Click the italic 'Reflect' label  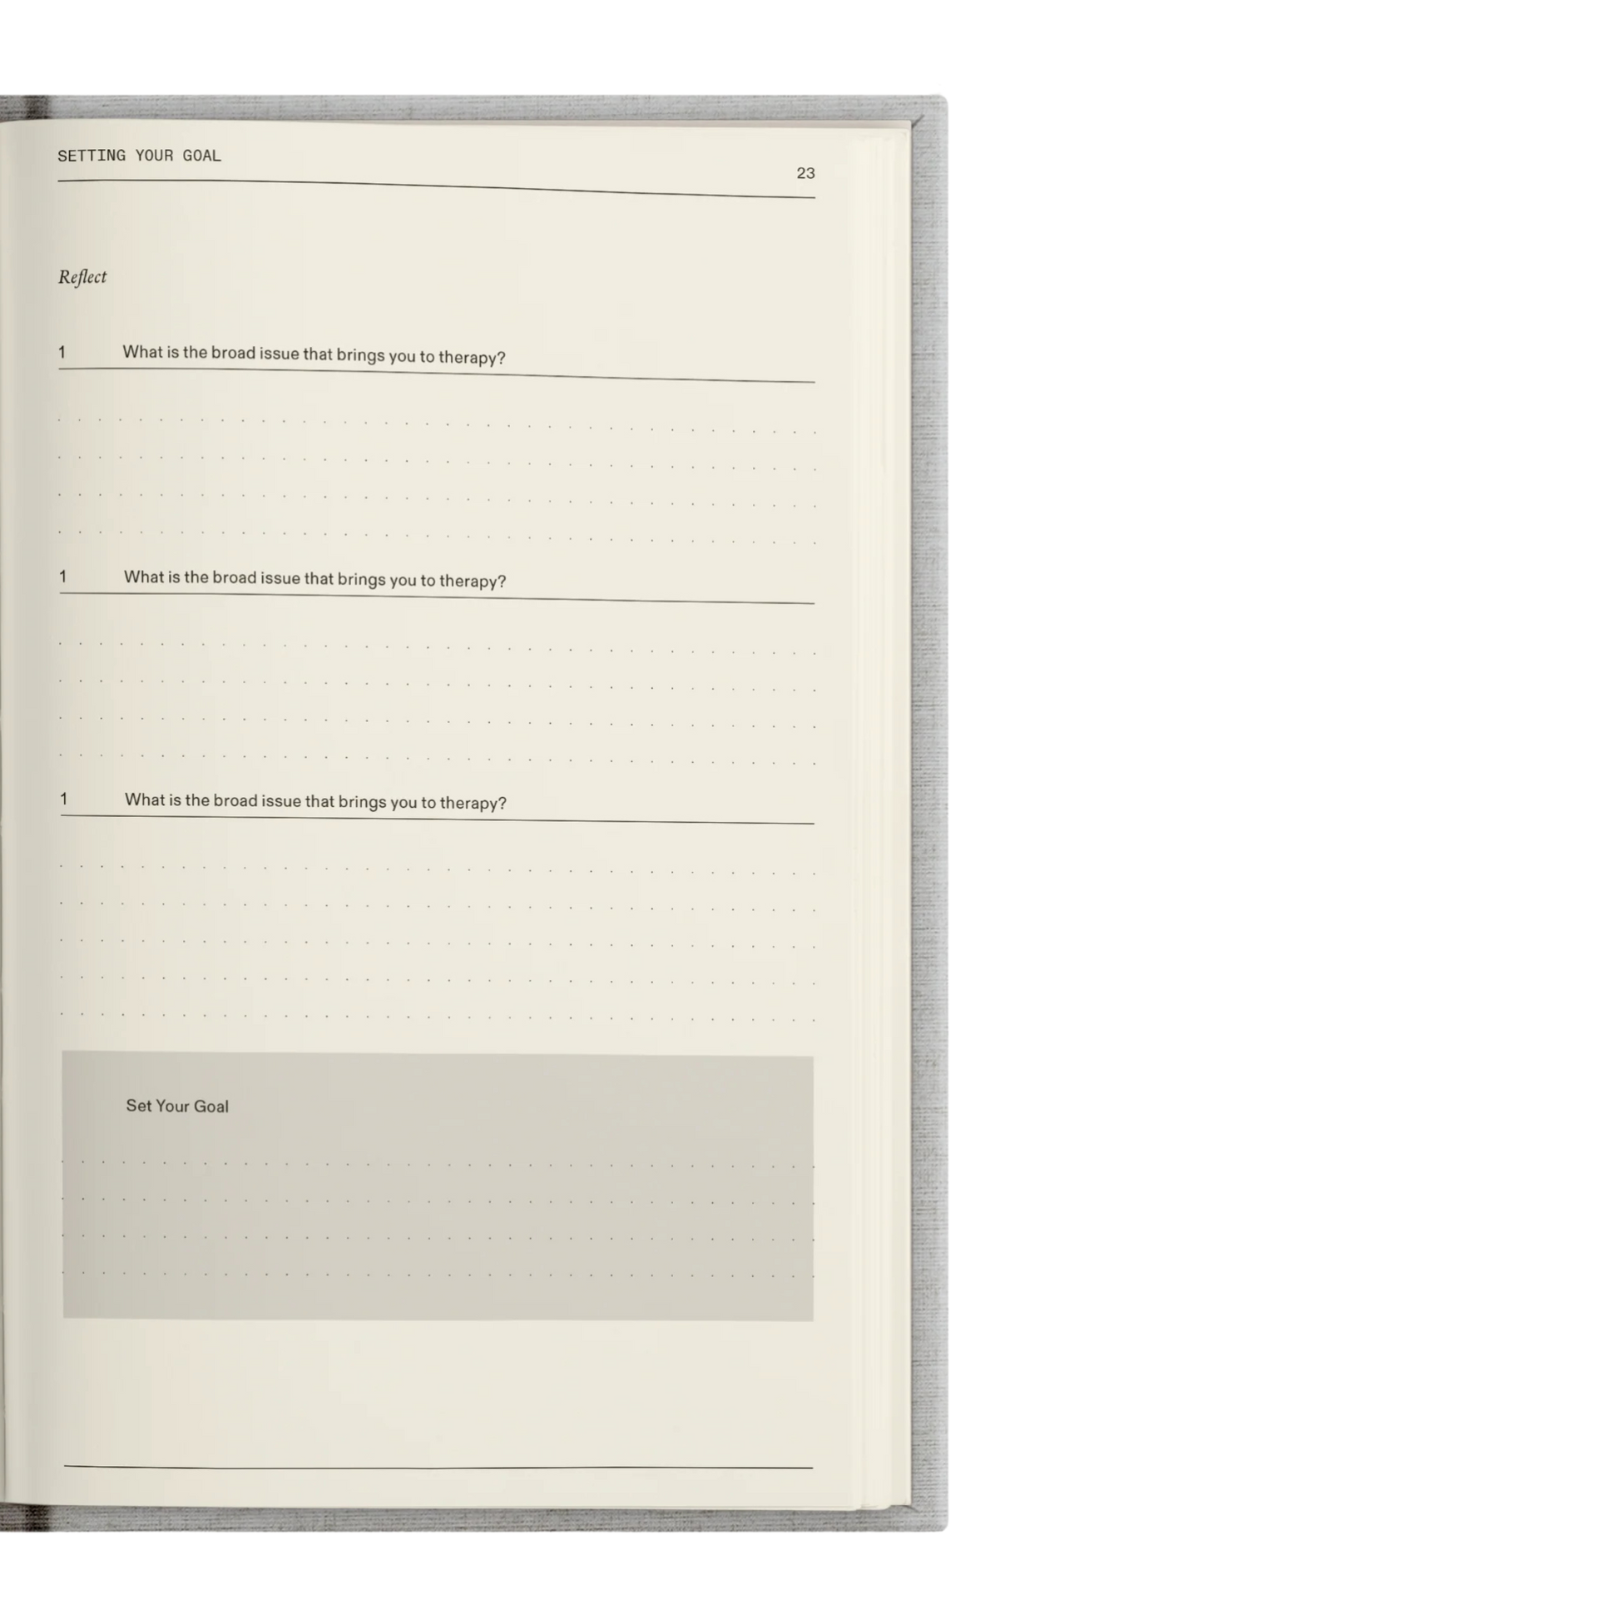pos(82,277)
